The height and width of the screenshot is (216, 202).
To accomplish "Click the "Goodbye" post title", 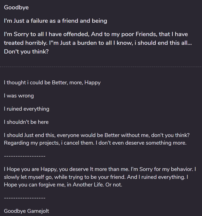I will (16, 8).
